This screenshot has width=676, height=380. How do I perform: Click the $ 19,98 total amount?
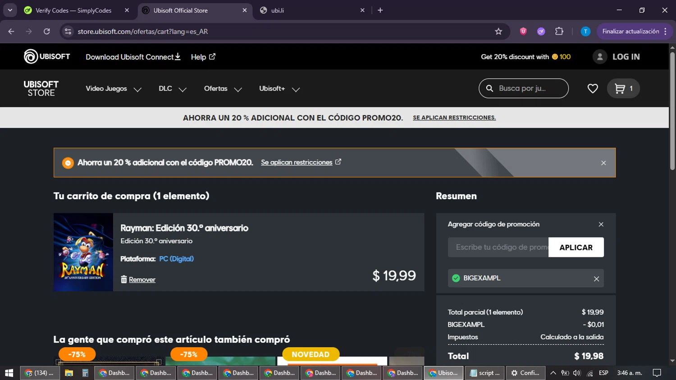point(589,356)
